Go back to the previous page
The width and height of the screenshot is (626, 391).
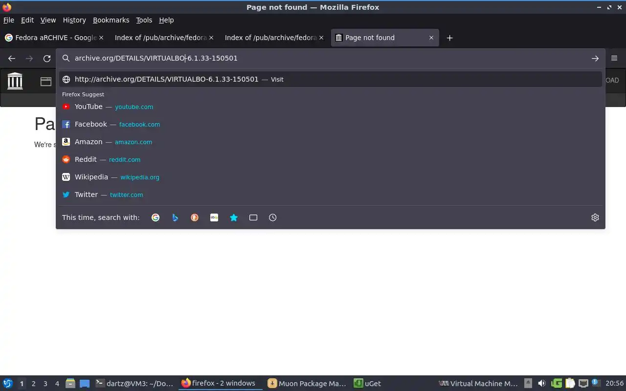coord(12,58)
